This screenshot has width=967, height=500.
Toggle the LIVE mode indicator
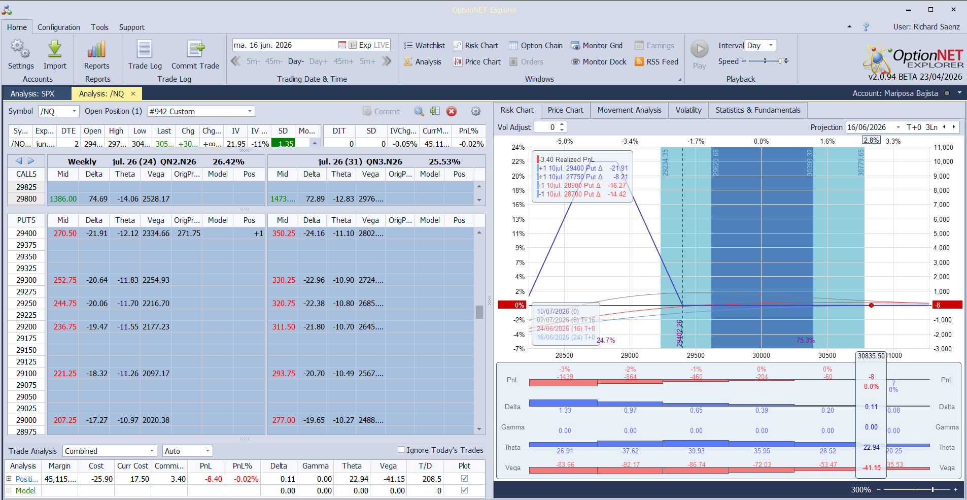pyautogui.click(x=381, y=45)
